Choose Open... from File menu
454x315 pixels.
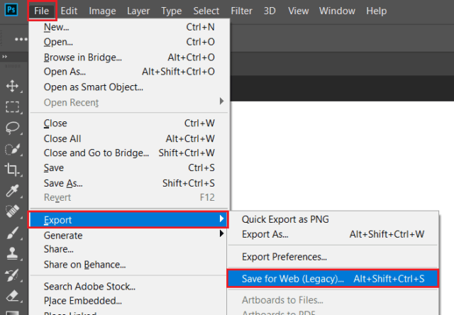(x=129, y=42)
